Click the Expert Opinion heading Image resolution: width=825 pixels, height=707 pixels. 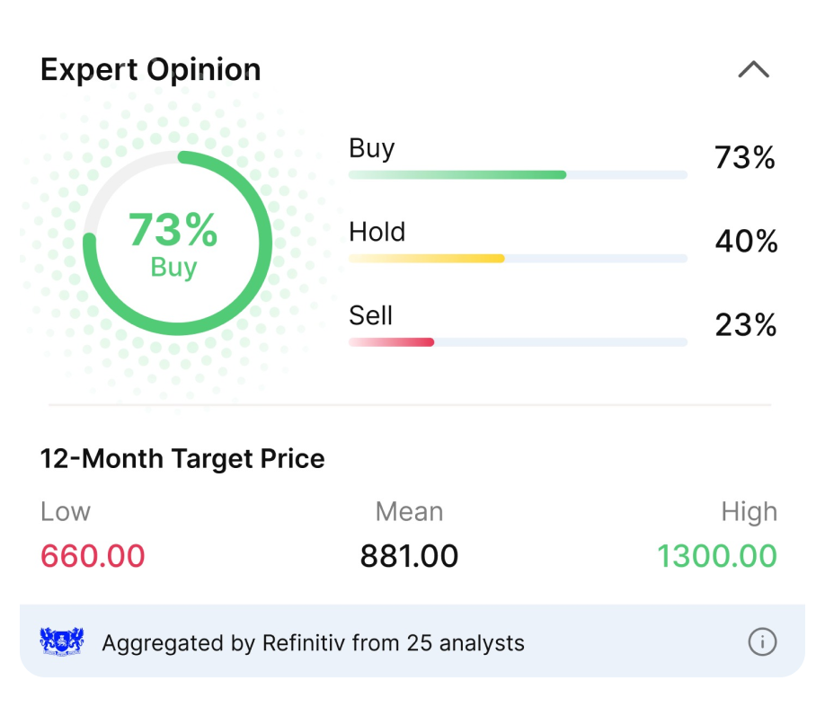150,70
